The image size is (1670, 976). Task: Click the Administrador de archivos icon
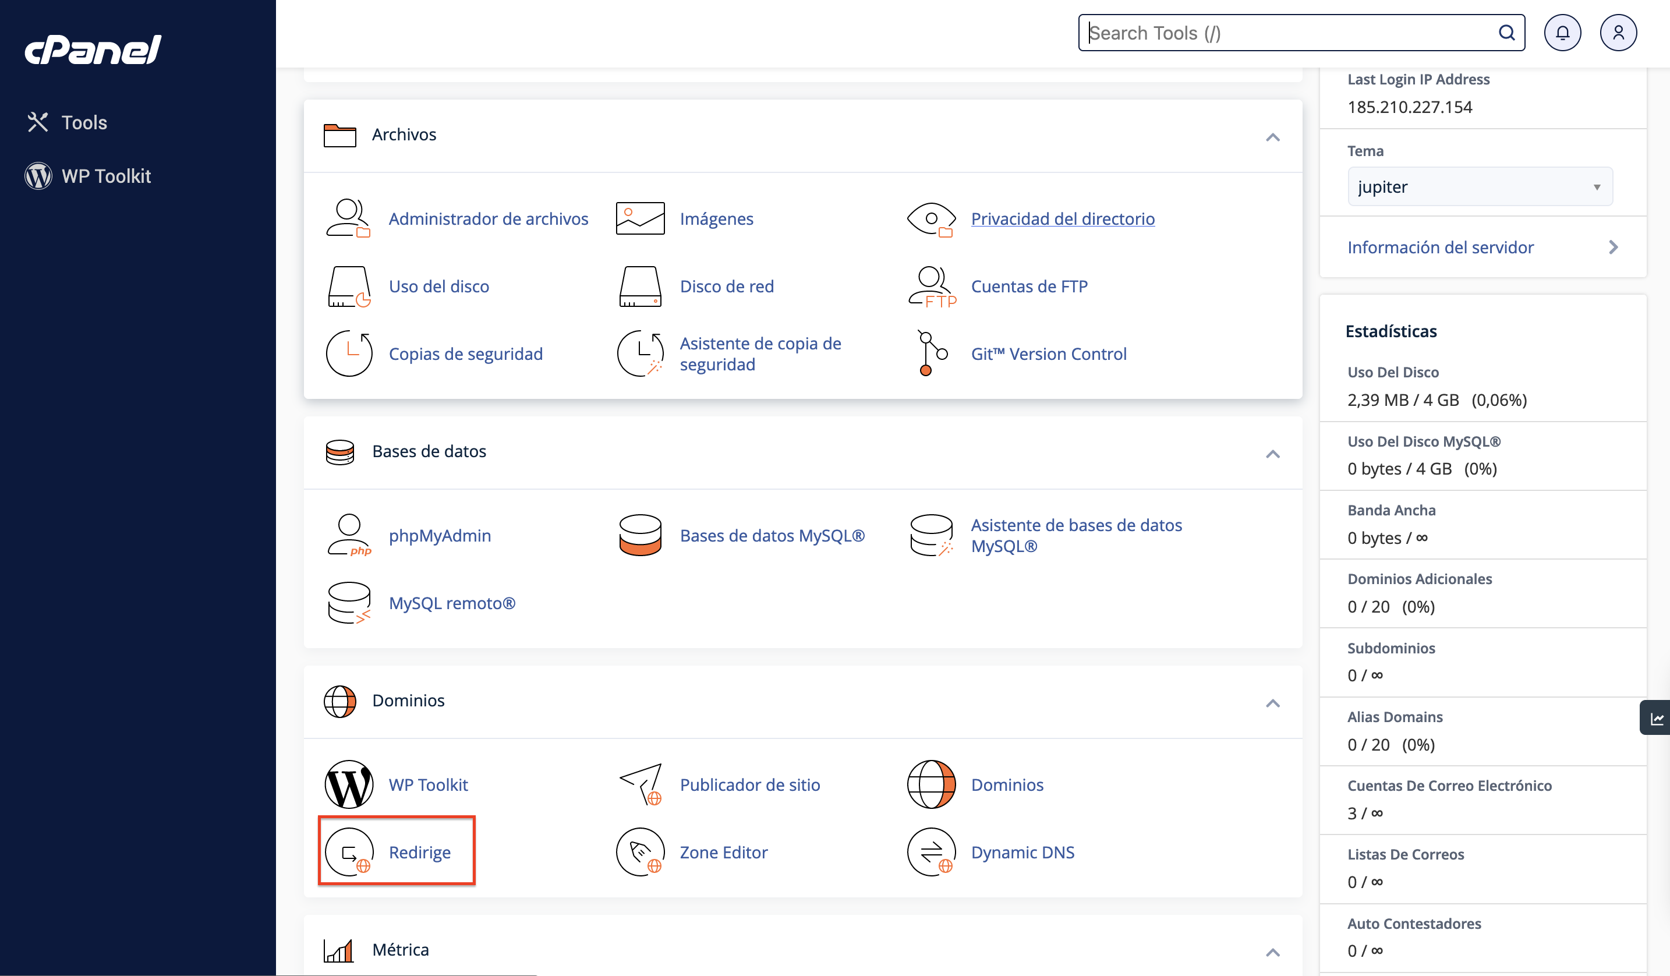click(x=349, y=218)
